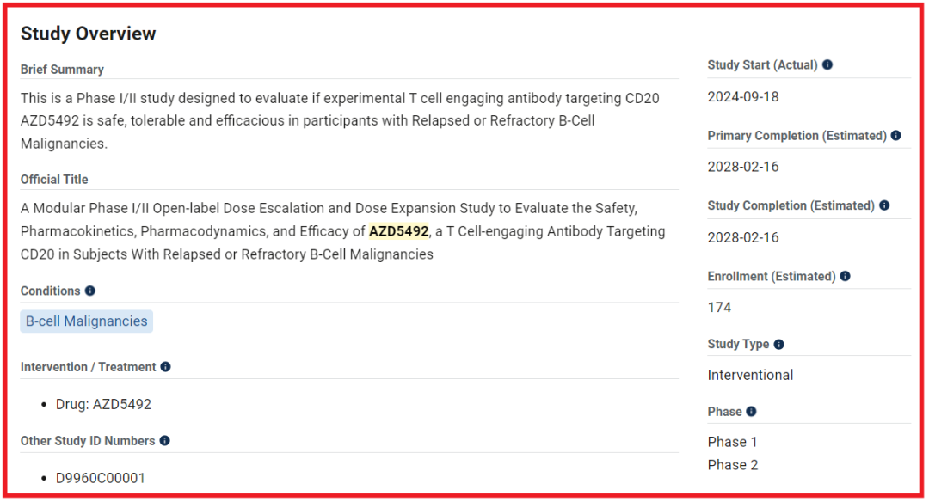
Task: Show info tooltip for Enrollment (Estimated)
Action: (x=845, y=276)
